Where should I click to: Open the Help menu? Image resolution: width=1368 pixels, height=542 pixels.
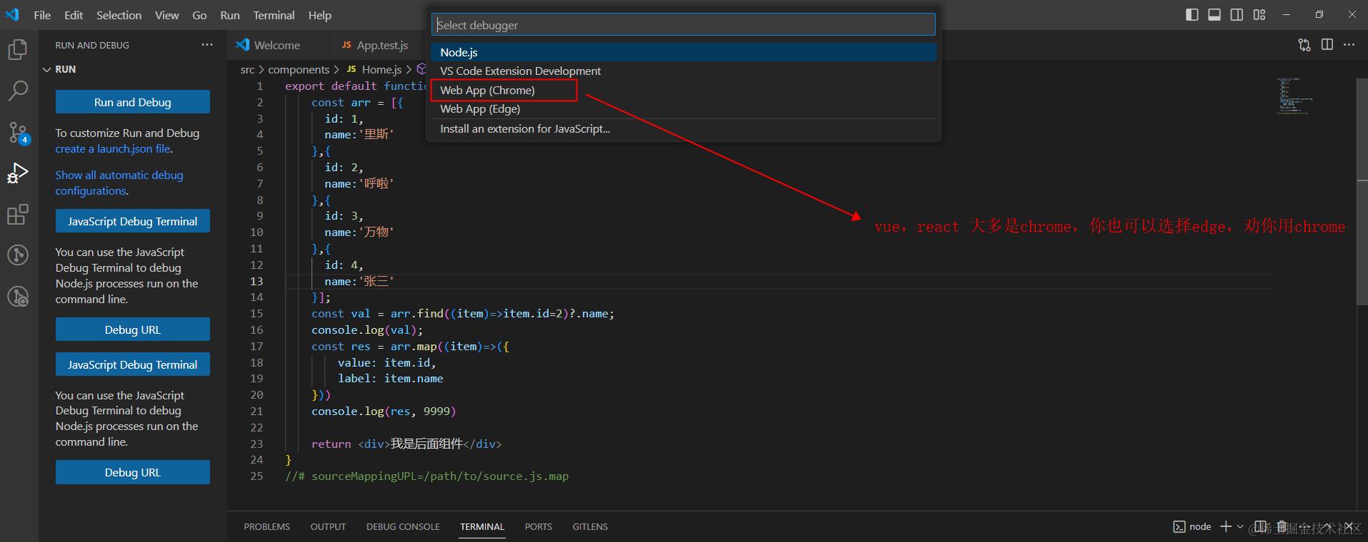(319, 15)
